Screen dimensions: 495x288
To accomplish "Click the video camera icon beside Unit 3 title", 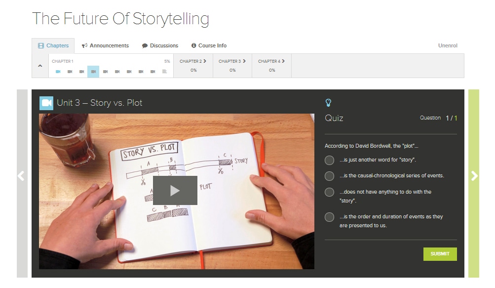I will point(45,103).
